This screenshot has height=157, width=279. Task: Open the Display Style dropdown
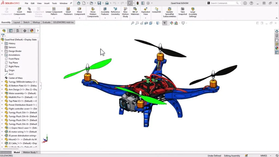point(161,23)
